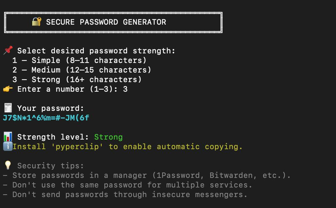Click the receipt icon beside Your password

pyautogui.click(x=8, y=108)
